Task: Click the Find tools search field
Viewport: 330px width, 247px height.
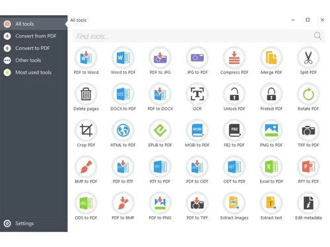Action: tap(199, 36)
